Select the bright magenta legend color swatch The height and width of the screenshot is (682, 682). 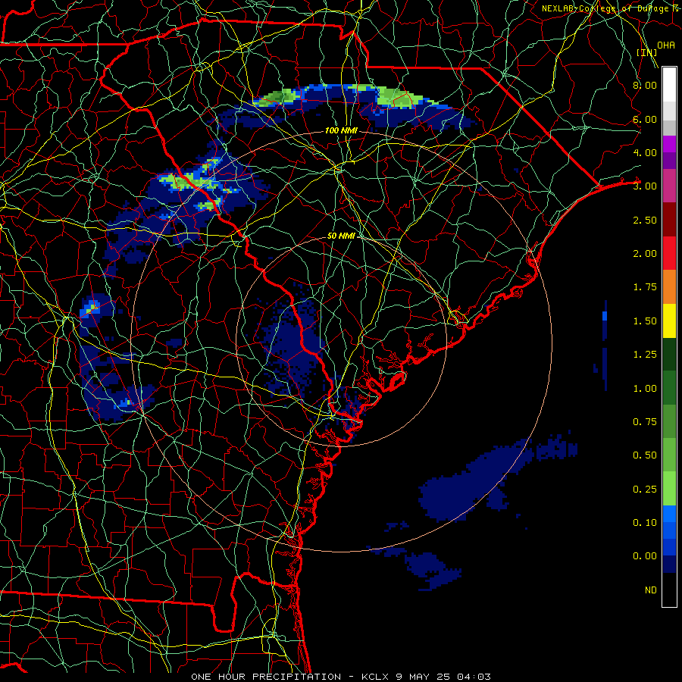click(x=669, y=145)
